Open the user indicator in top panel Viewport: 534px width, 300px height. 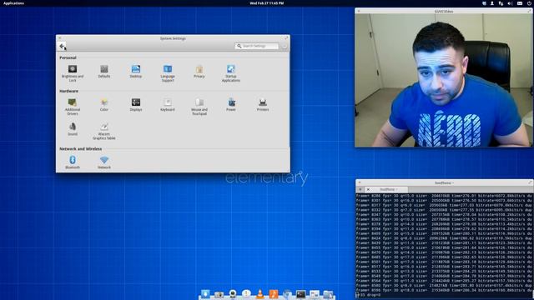click(492, 3)
